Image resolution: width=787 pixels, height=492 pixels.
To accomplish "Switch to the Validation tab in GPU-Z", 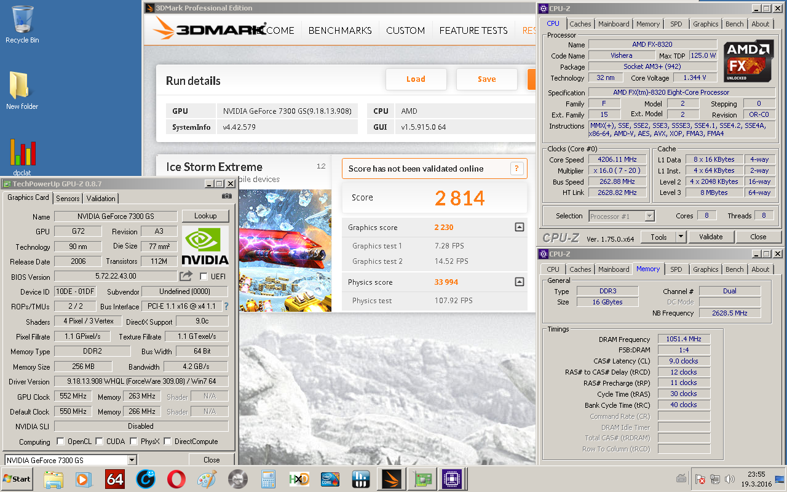I will click(101, 199).
